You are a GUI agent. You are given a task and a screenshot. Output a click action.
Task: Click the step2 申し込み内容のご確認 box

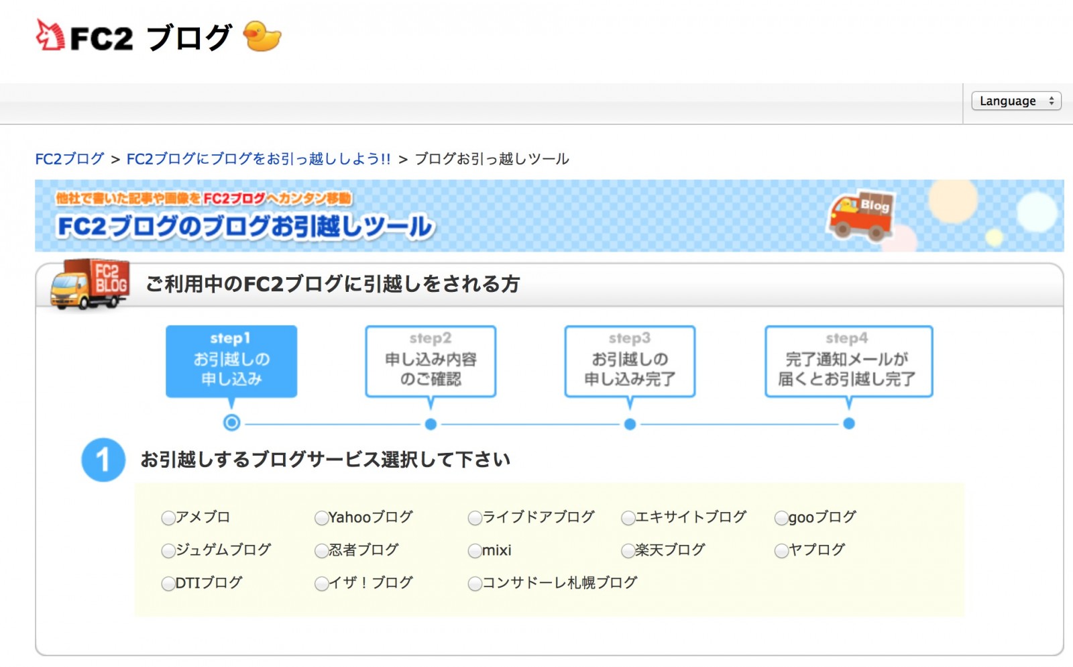(x=431, y=362)
